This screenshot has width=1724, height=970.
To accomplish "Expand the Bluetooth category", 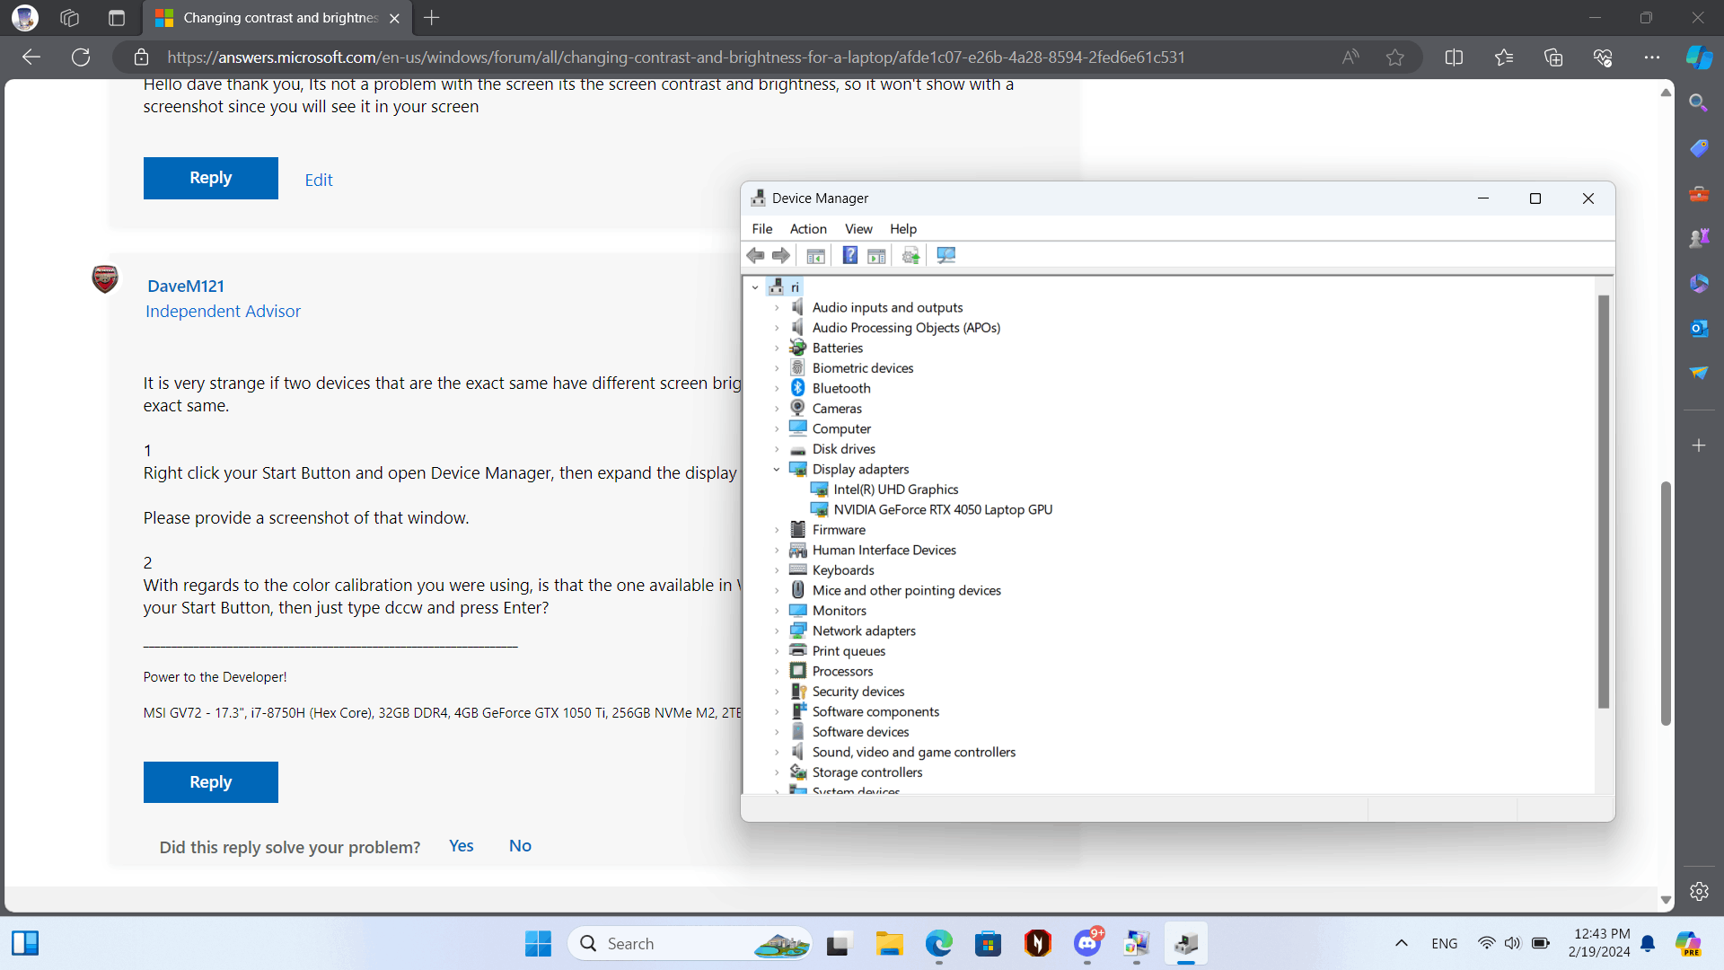I will pyautogui.click(x=777, y=388).
